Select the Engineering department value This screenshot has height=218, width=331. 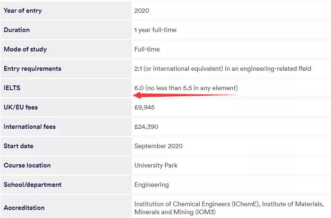pos(152,185)
